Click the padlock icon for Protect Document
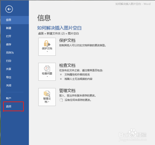 (x=47, y=43)
